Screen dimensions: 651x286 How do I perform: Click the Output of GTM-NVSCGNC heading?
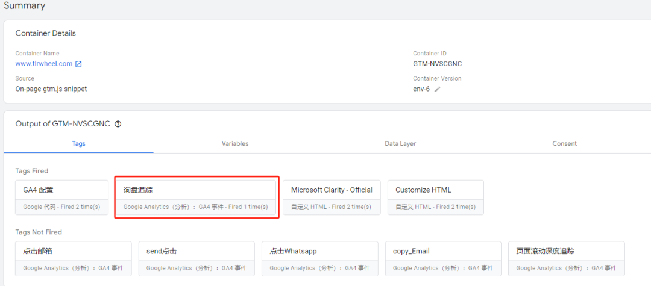pyautogui.click(x=63, y=124)
